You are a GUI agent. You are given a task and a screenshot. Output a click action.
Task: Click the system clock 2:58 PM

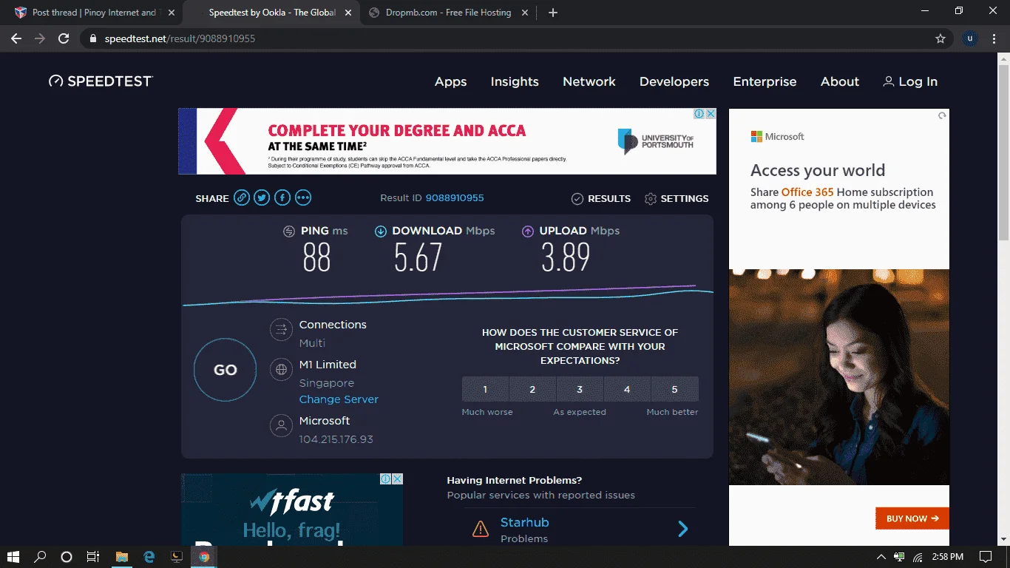click(x=947, y=557)
